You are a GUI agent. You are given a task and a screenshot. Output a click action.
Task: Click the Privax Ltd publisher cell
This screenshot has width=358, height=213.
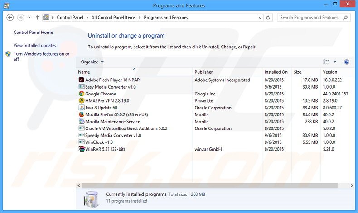tap(204, 101)
